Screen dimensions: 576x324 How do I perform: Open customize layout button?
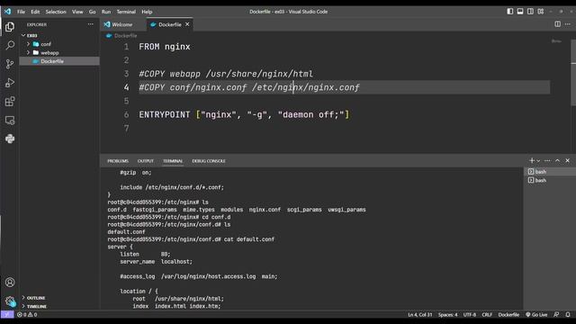[541, 12]
